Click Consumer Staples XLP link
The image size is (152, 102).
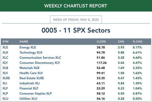36,94
